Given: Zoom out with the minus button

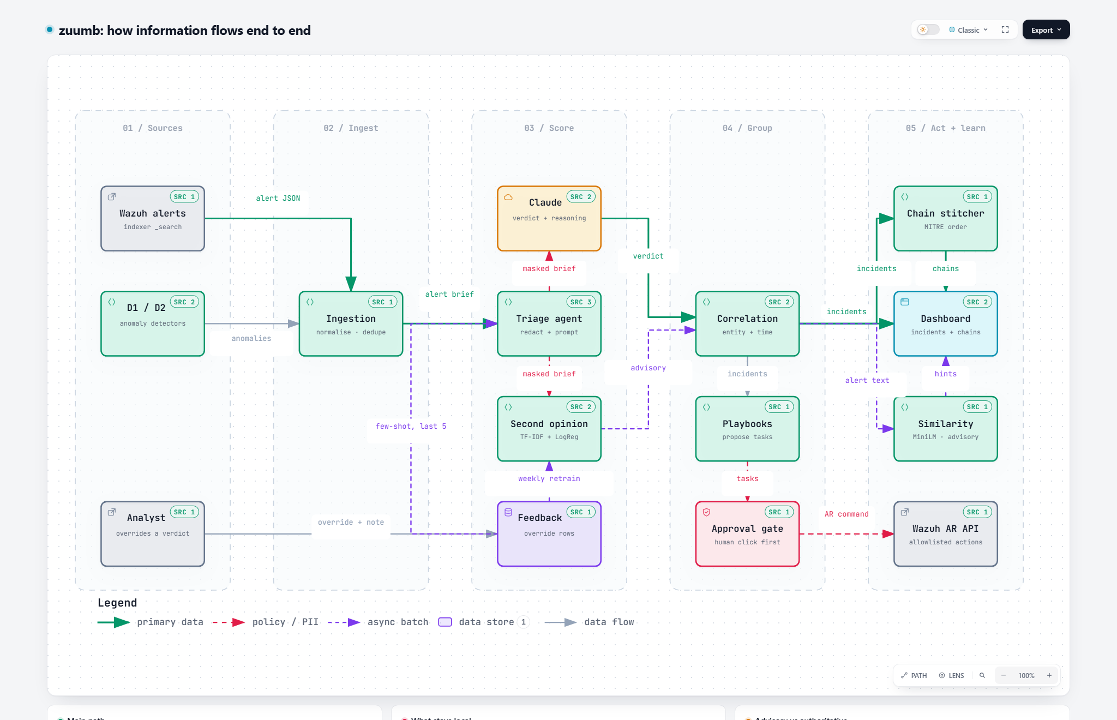Looking at the screenshot, I should pos(1004,675).
